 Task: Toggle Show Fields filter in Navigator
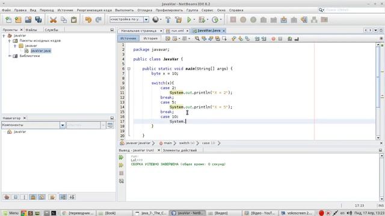(16, 197)
